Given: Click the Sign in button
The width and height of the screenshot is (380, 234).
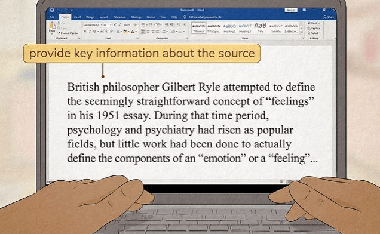Looking at the screenshot, I should [291, 10].
